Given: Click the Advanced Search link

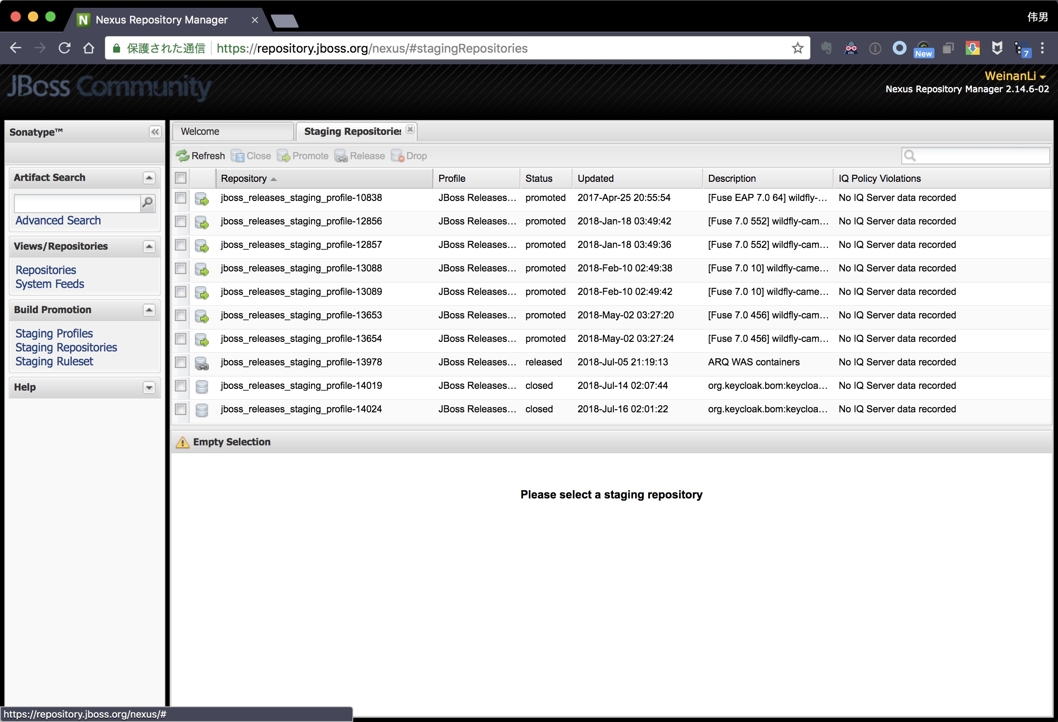Looking at the screenshot, I should [x=58, y=221].
